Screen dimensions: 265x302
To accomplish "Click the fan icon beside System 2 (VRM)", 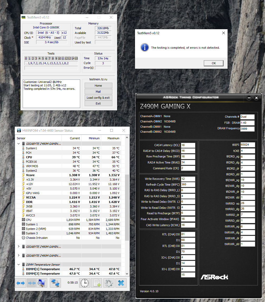I will click(23, 229).
